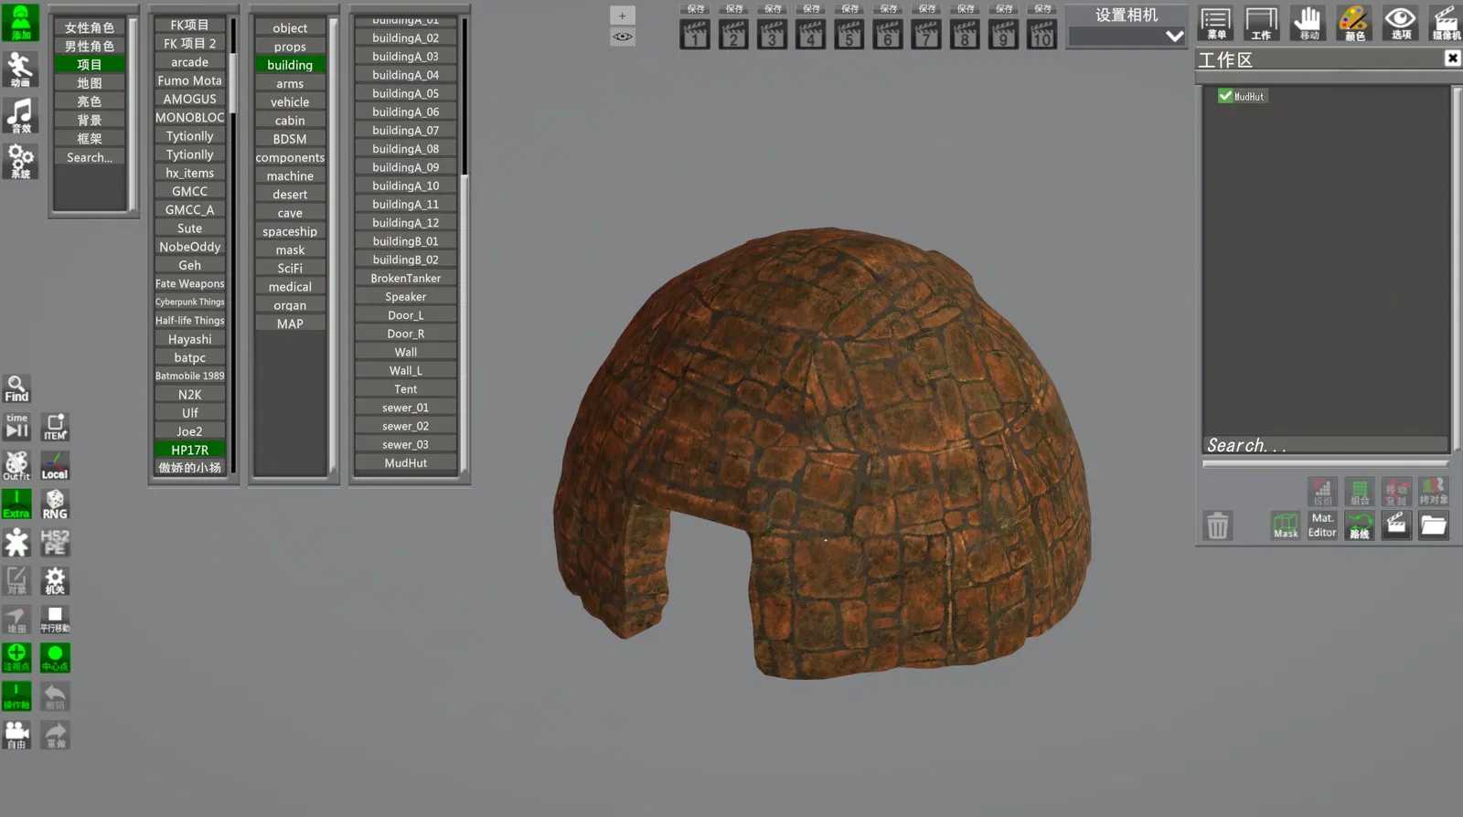Uncheck the MudHut checkbox in workspace
This screenshot has width=1463, height=817.
click(1225, 96)
